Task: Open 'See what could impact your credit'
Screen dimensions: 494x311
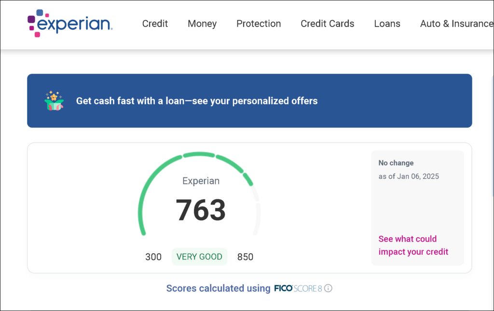Action: (413, 245)
